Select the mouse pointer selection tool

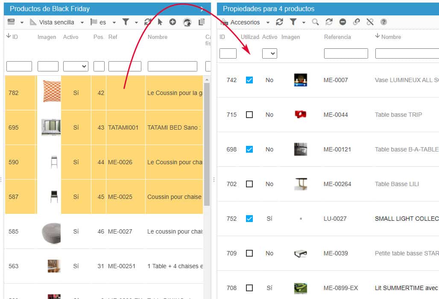click(x=160, y=22)
